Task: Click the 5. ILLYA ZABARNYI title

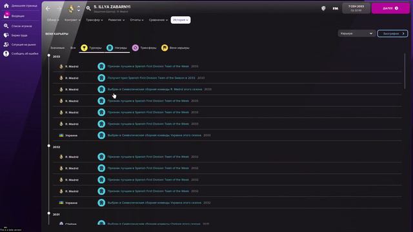Action: coord(112,6)
